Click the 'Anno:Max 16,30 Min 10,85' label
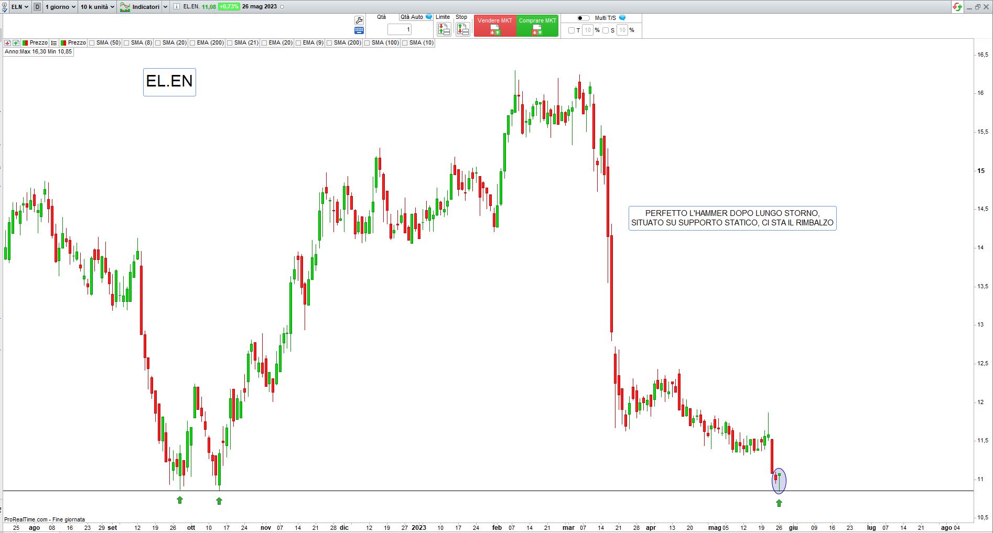The image size is (993, 533). pyautogui.click(x=38, y=52)
